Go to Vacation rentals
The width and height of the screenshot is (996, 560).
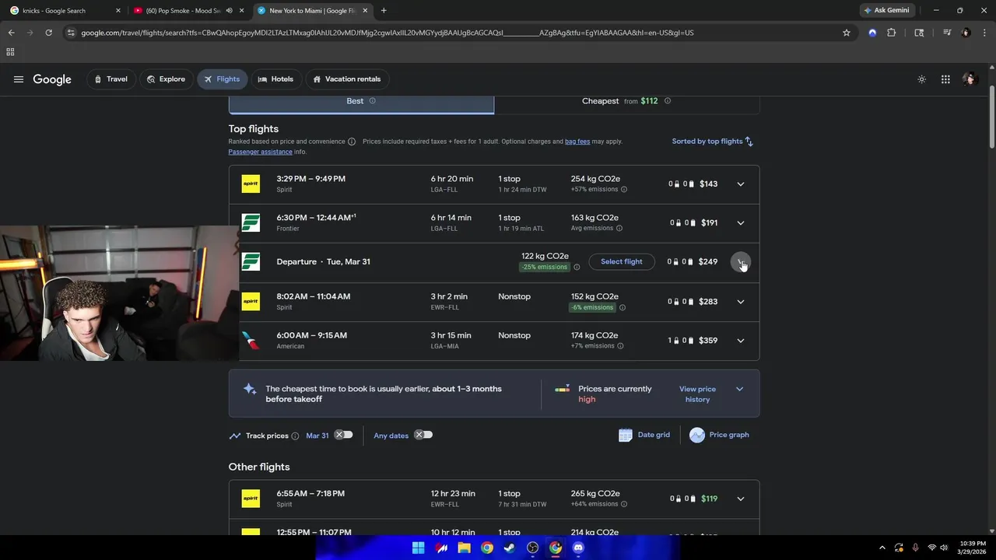click(347, 79)
